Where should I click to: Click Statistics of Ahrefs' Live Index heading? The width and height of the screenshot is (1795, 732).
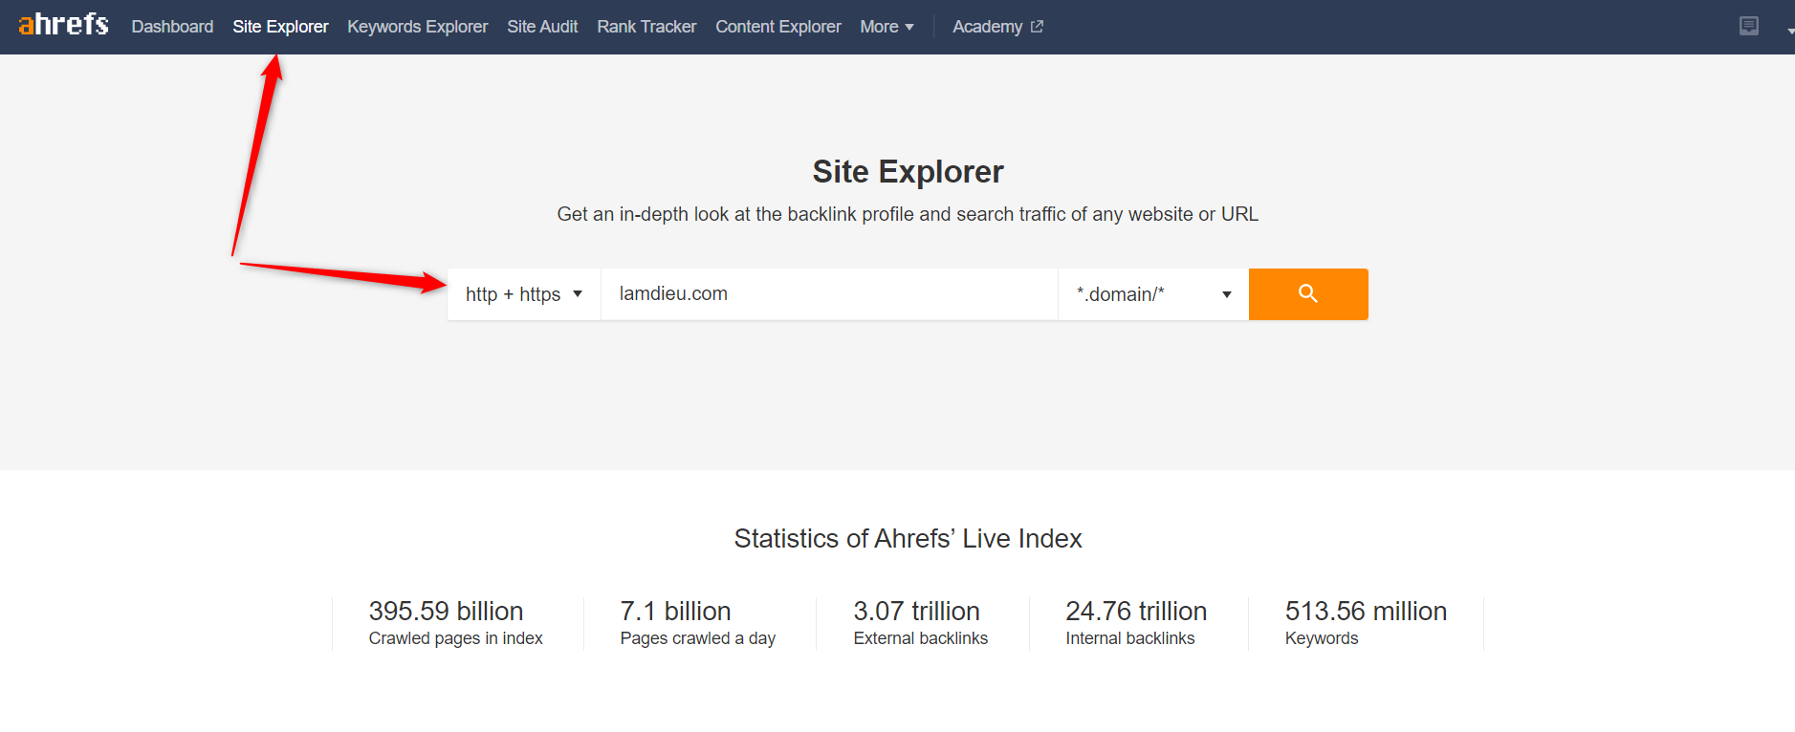(x=908, y=539)
